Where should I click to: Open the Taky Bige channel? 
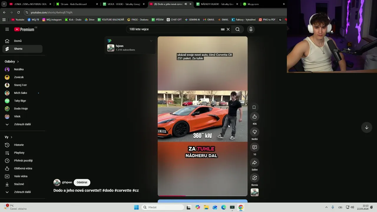[x=22, y=101]
